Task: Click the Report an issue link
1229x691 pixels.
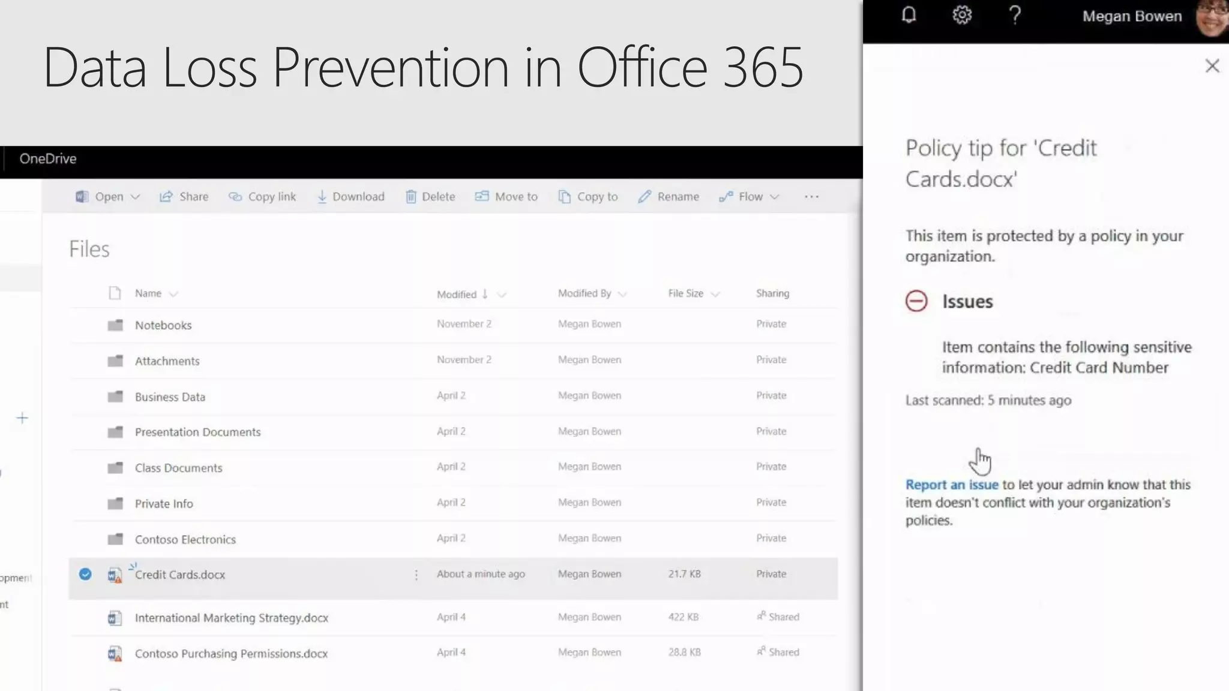Action: pyautogui.click(x=952, y=485)
